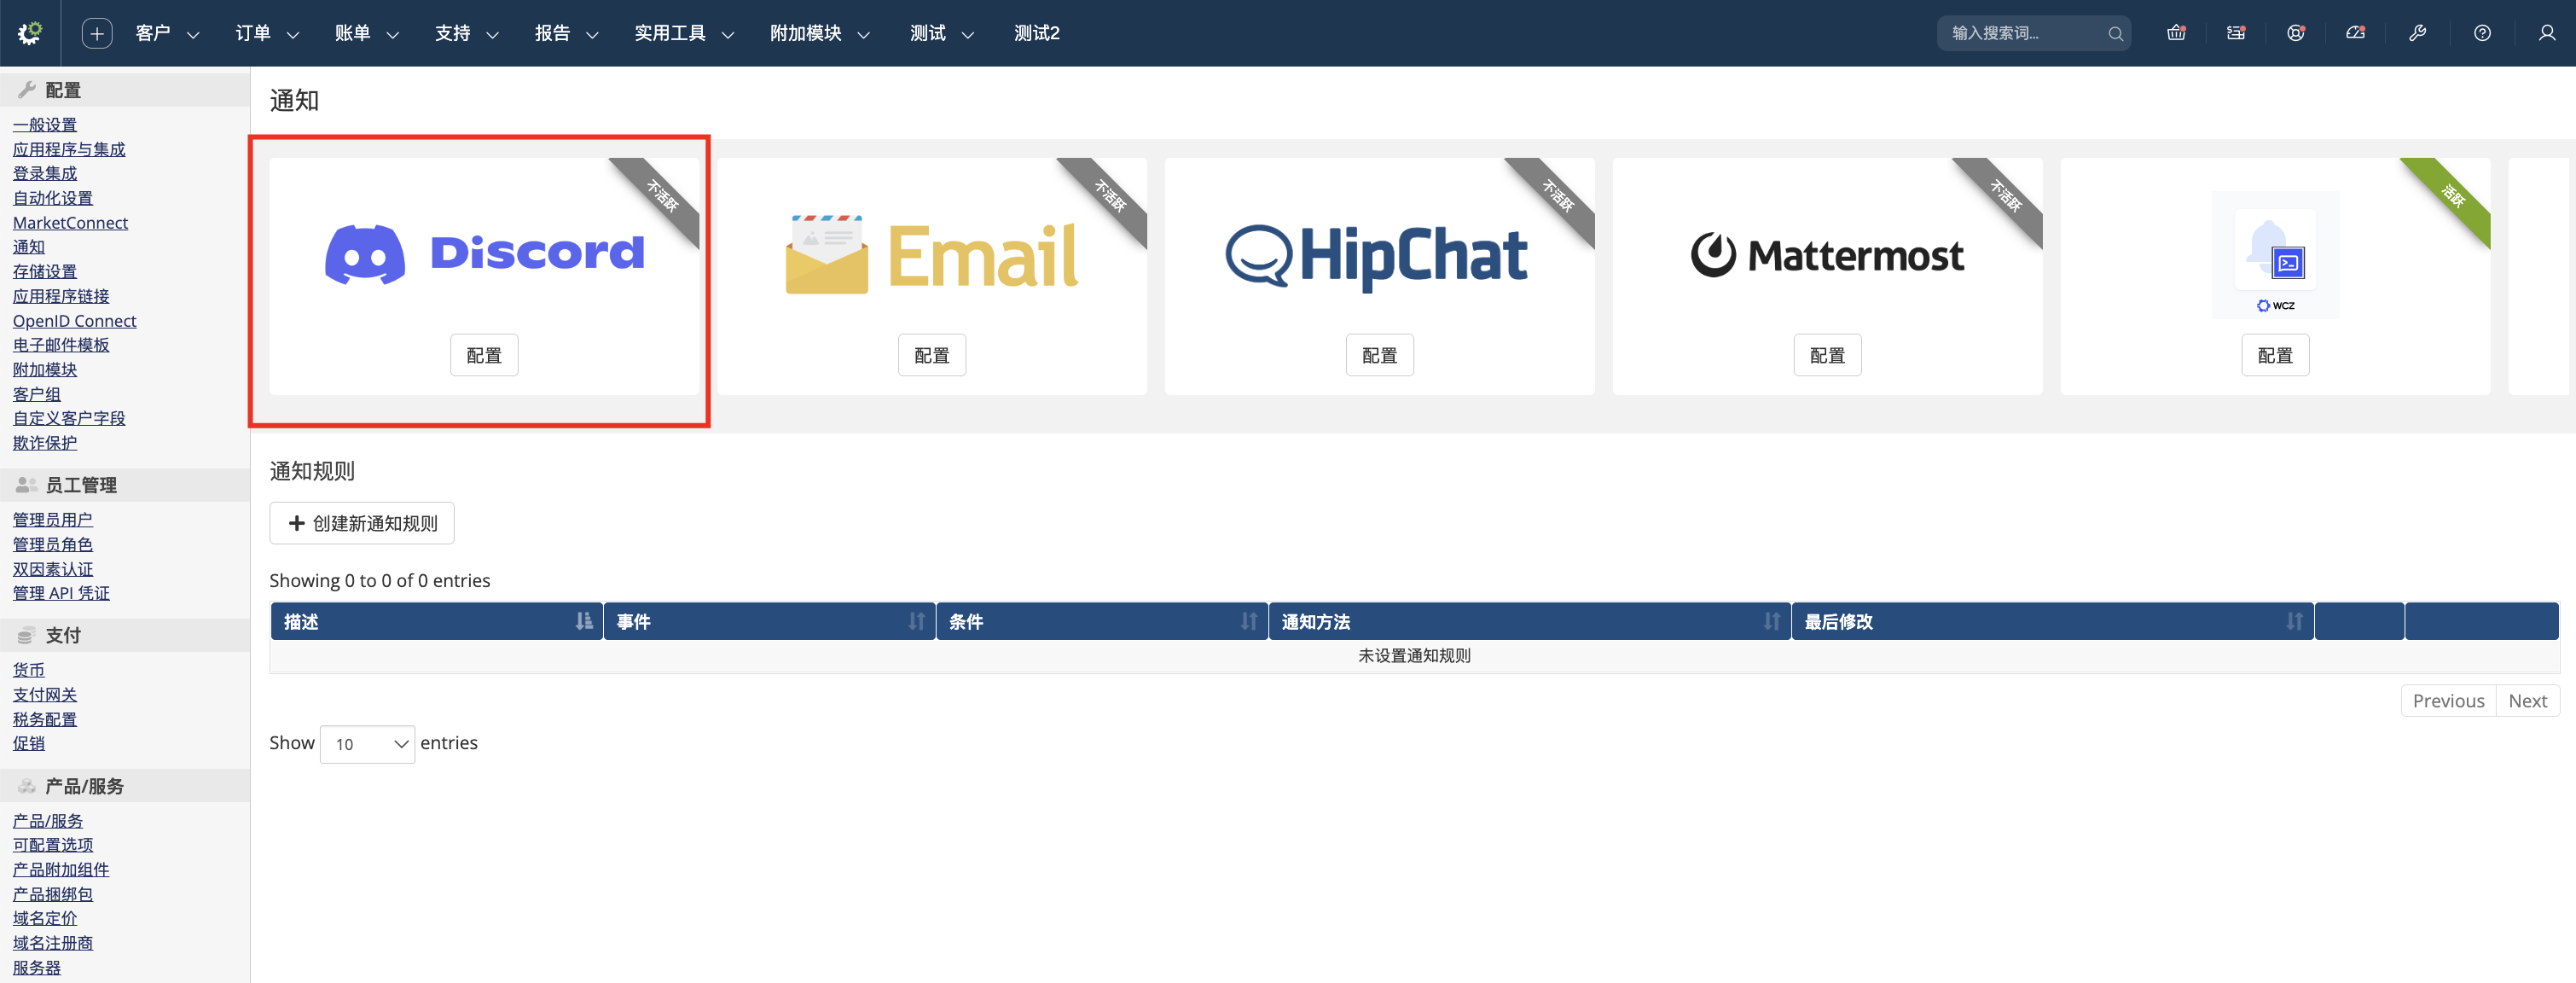
Task: Expand the 测试 menu
Action: [x=942, y=33]
